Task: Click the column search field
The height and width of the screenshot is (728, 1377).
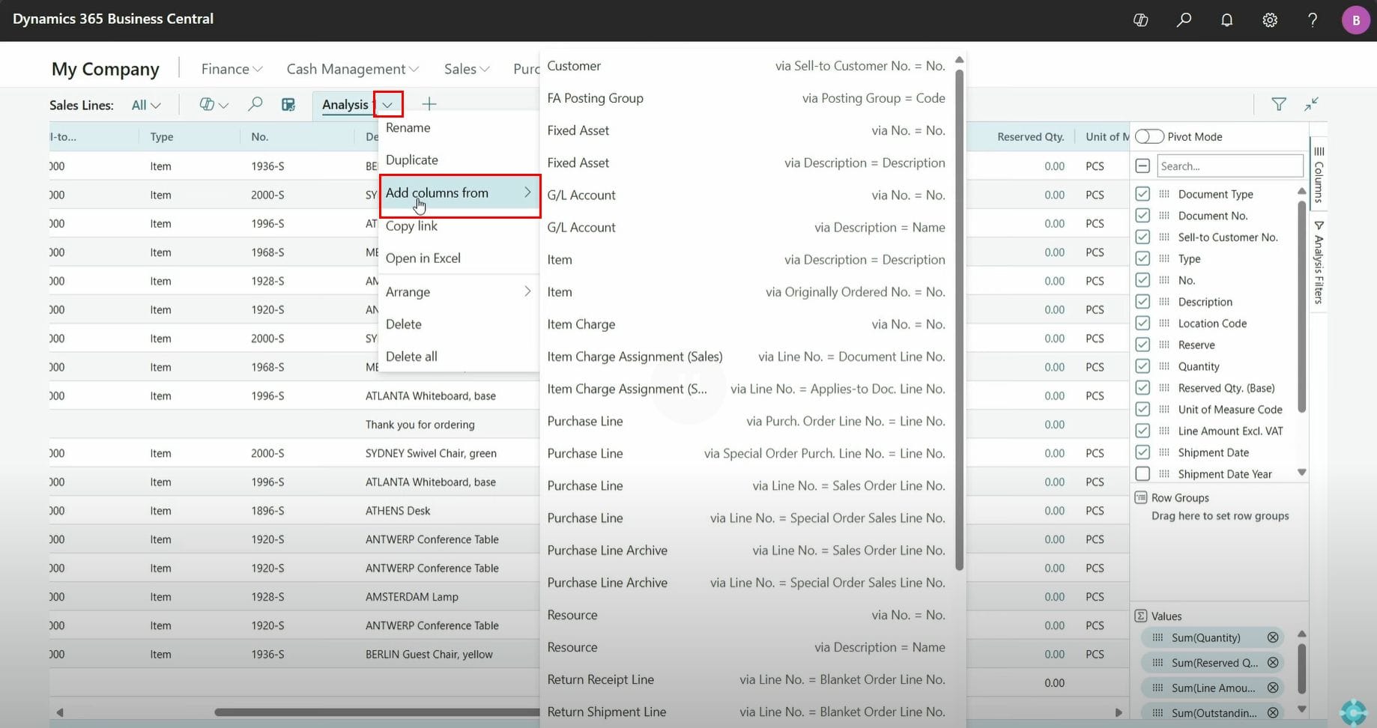Action: pos(1229,166)
